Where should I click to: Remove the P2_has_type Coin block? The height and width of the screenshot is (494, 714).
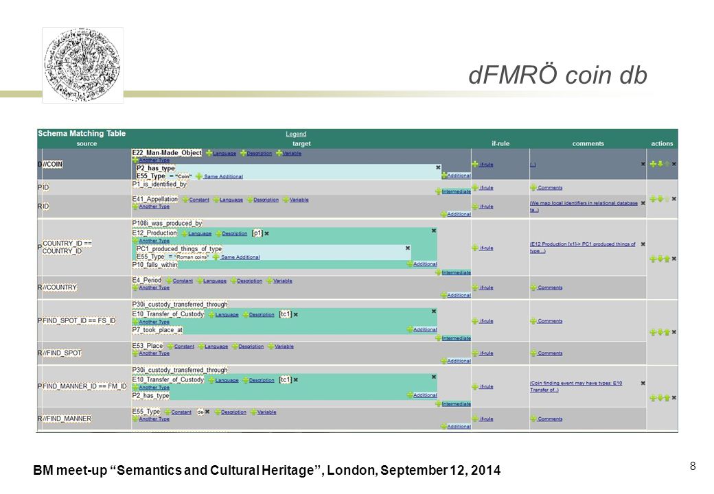(x=438, y=168)
